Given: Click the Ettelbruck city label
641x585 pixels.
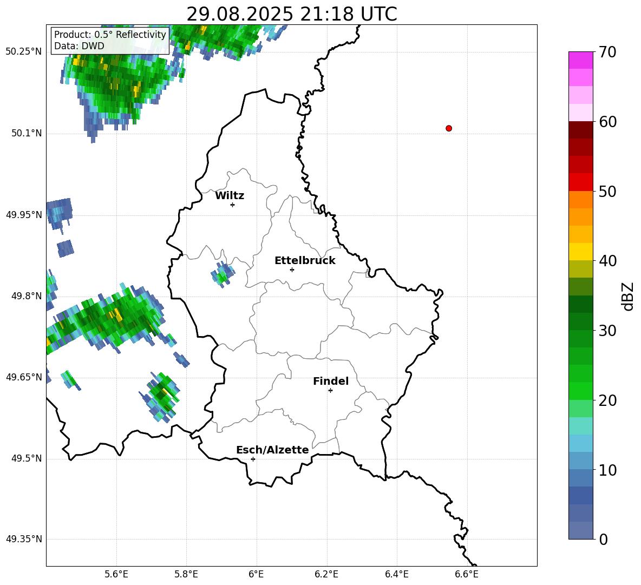Looking at the screenshot, I should tap(305, 261).
